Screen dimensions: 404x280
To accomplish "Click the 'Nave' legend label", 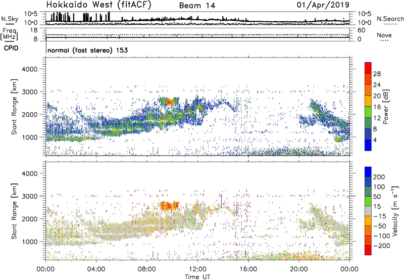I will (x=384, y=35).
